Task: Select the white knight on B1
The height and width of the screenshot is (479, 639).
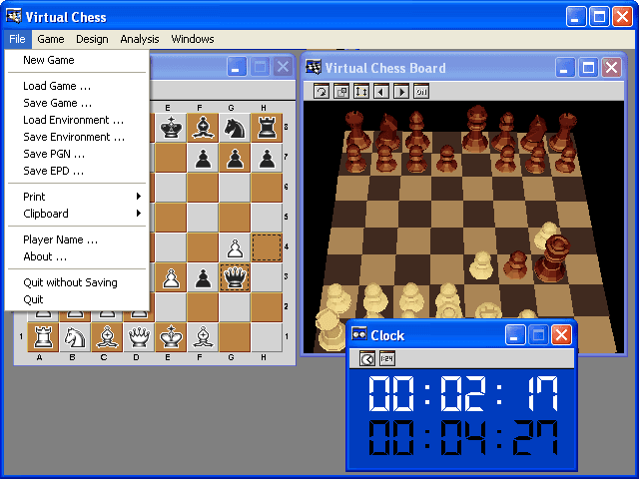Action: pos(75,337)
